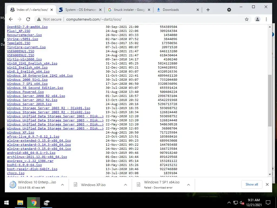Image resolution: width=277 pixels, height=208 pixels.
Task: Click the Not secure warning icon
Action: [x=39, y=19]
